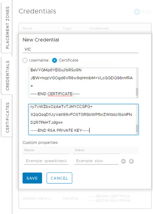The image size is (153, 214).
Task: Click the resize grip of certificate text area
Action: coord(137,97)
